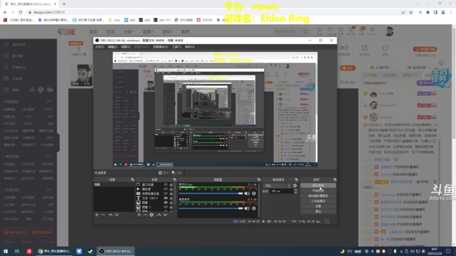Add a new scene with plus icon
The image size is (456, 256).
click(97, 215)
